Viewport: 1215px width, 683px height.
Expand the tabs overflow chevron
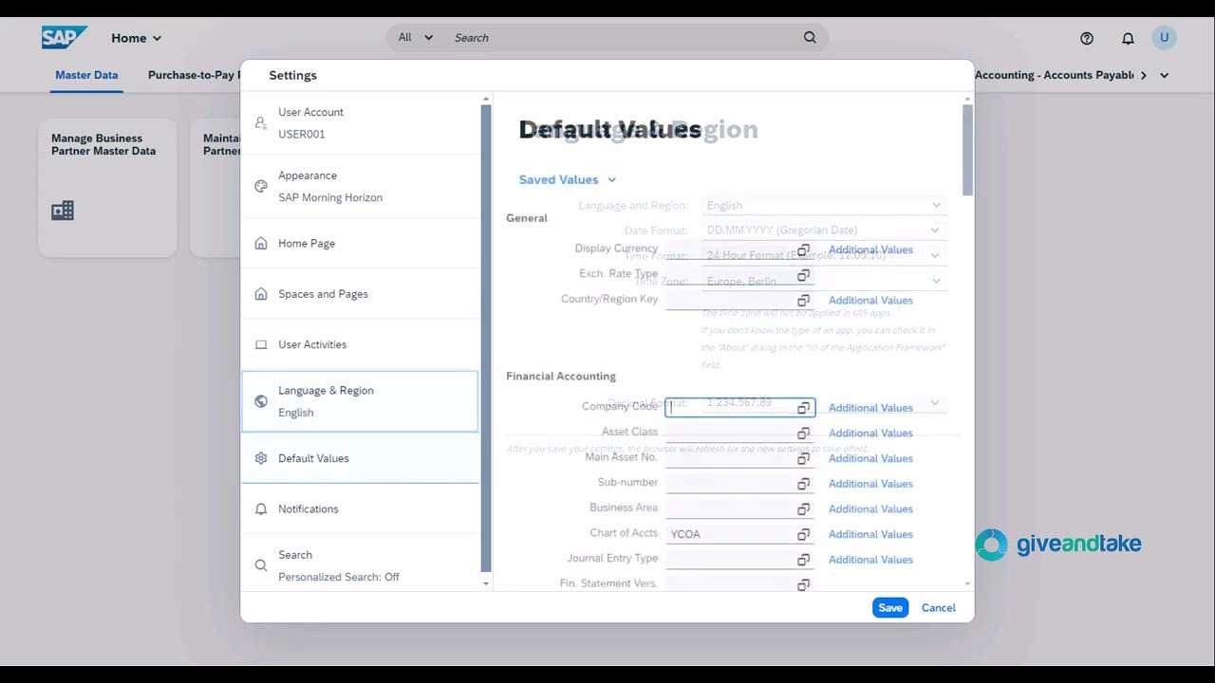point(1165,75)
